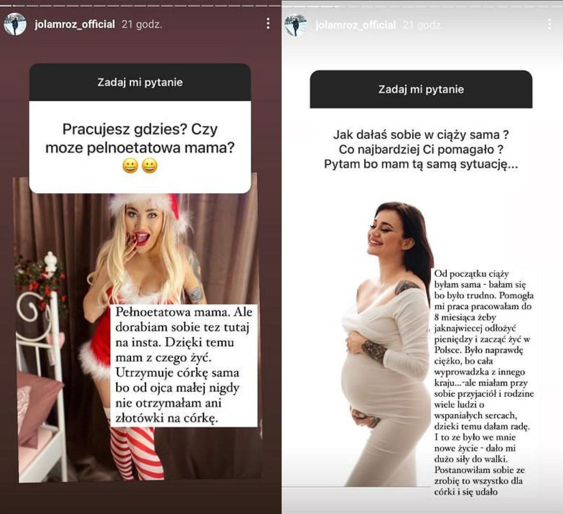Screen dimensions: 563x514
Task: Tap the left story profile avatar
Action: (x=15, y=24)
